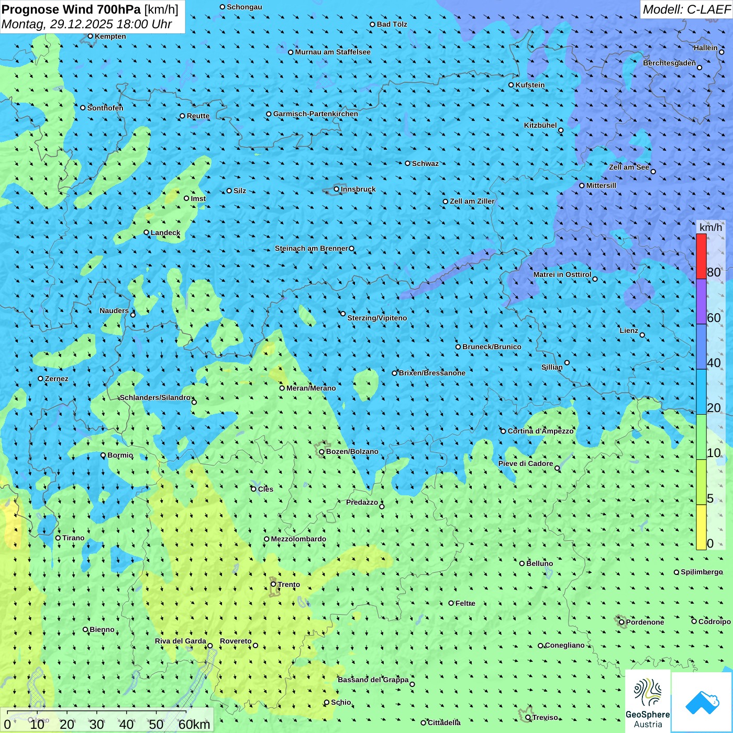
Task: Click the 'Bassano del Grappa' label
Action: pos(373,680)
